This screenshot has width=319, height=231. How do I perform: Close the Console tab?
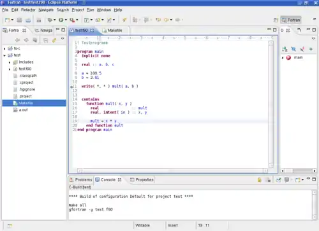pyautogui.click(x=120, y=179)
